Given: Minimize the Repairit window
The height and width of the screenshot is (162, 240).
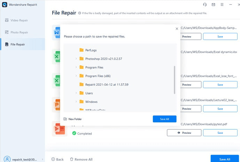Looking at the screenshot, I should click(x=231, y=5).
